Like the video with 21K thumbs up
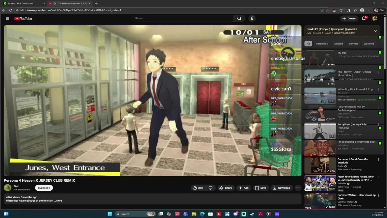The height and width of the screenshot is (218, 387). pos(198,188)
